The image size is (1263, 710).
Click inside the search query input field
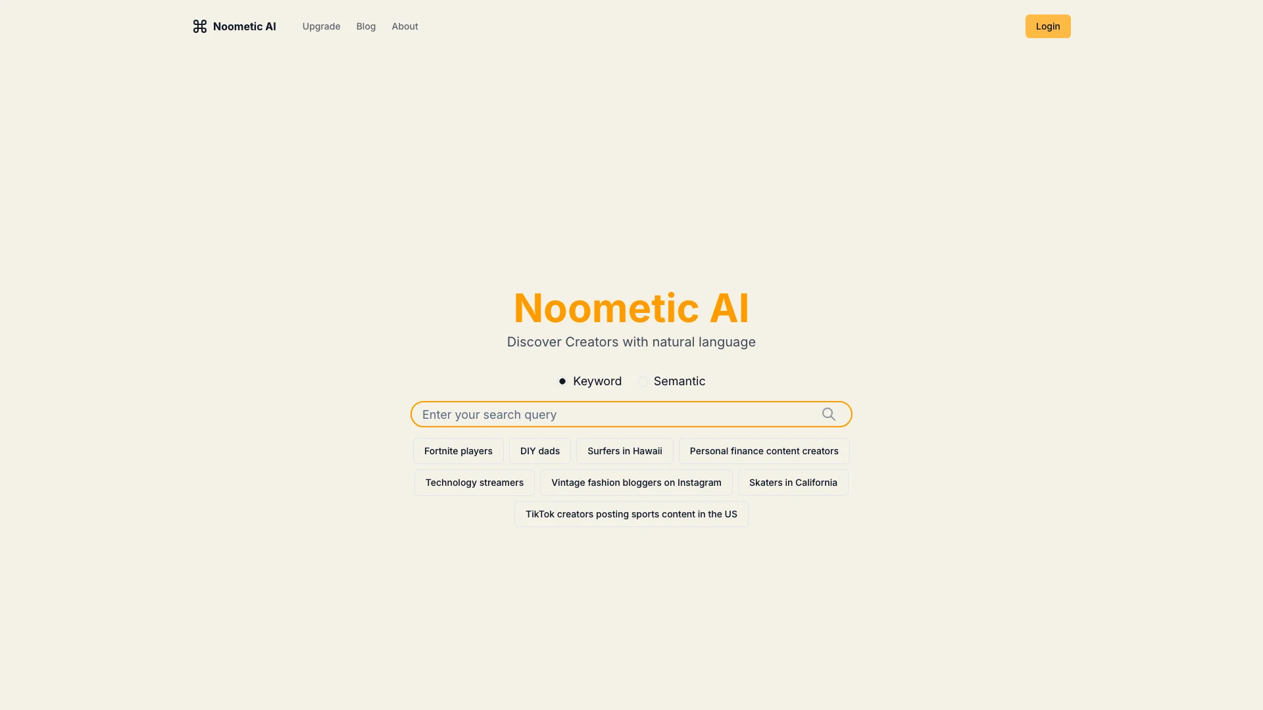coord(631,414)
